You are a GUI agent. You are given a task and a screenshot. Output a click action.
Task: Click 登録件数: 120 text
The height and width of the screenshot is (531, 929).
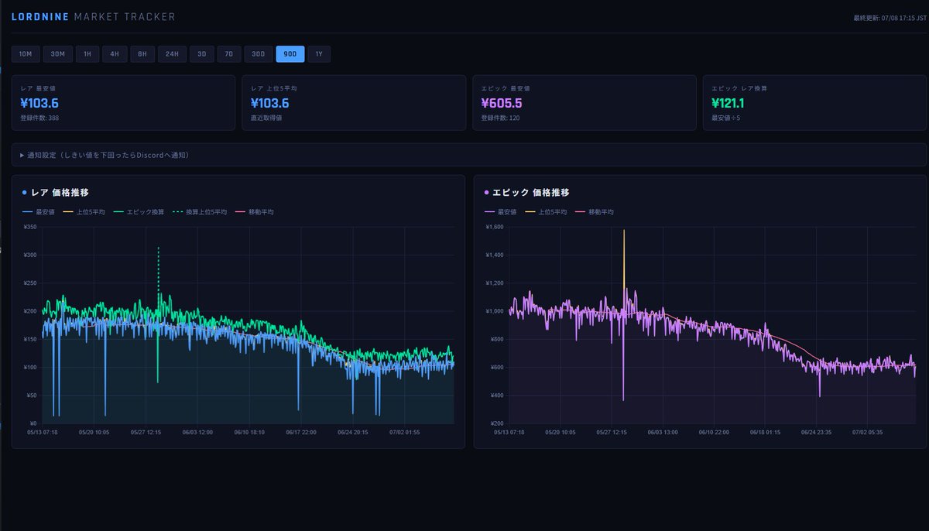click(x=500, y=118)
